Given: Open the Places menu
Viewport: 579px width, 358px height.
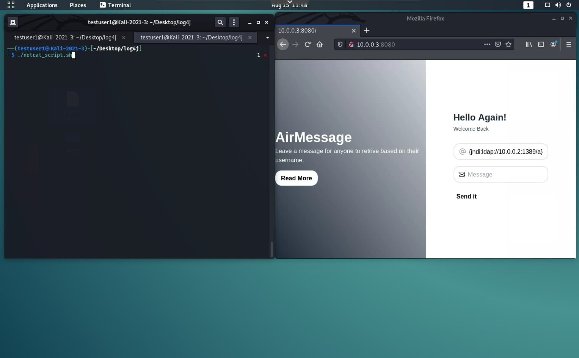Looking at the screenshot, I should (78, 5).
